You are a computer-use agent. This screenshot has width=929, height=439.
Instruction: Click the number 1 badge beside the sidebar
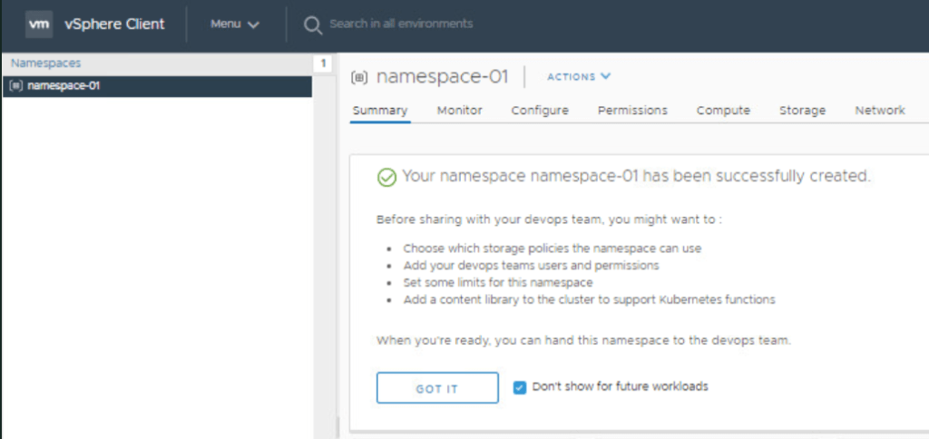point(322,63)
